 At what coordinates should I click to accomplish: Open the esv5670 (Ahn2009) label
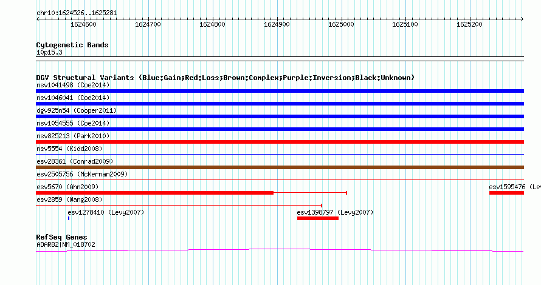[x=67, y=187]
